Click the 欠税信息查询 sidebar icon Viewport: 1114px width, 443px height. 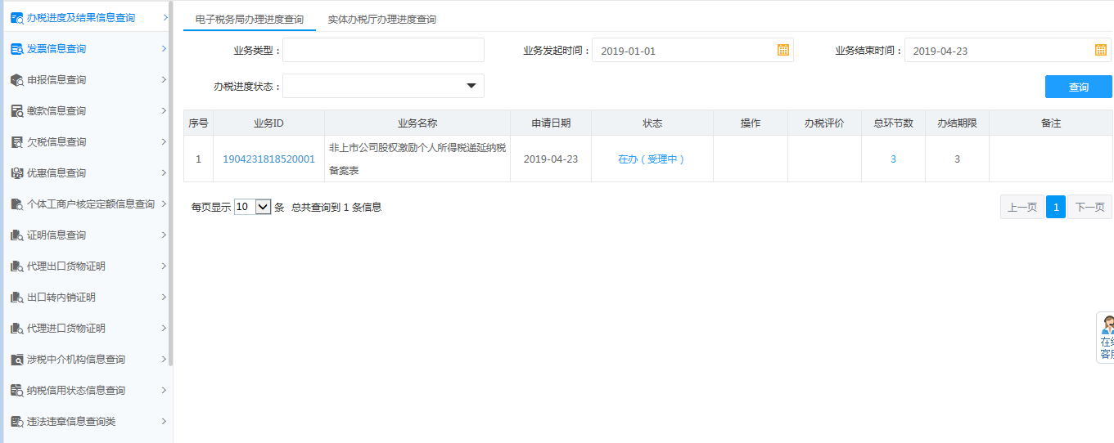pos(16,142)
